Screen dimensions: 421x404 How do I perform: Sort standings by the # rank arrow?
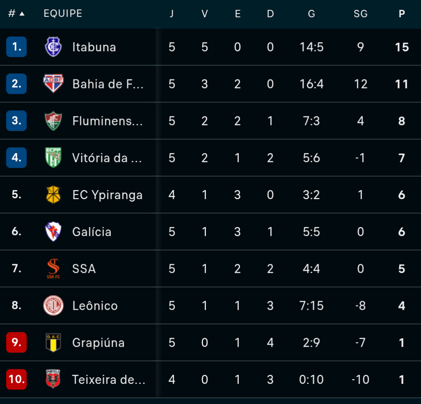[x=22, y=14]
